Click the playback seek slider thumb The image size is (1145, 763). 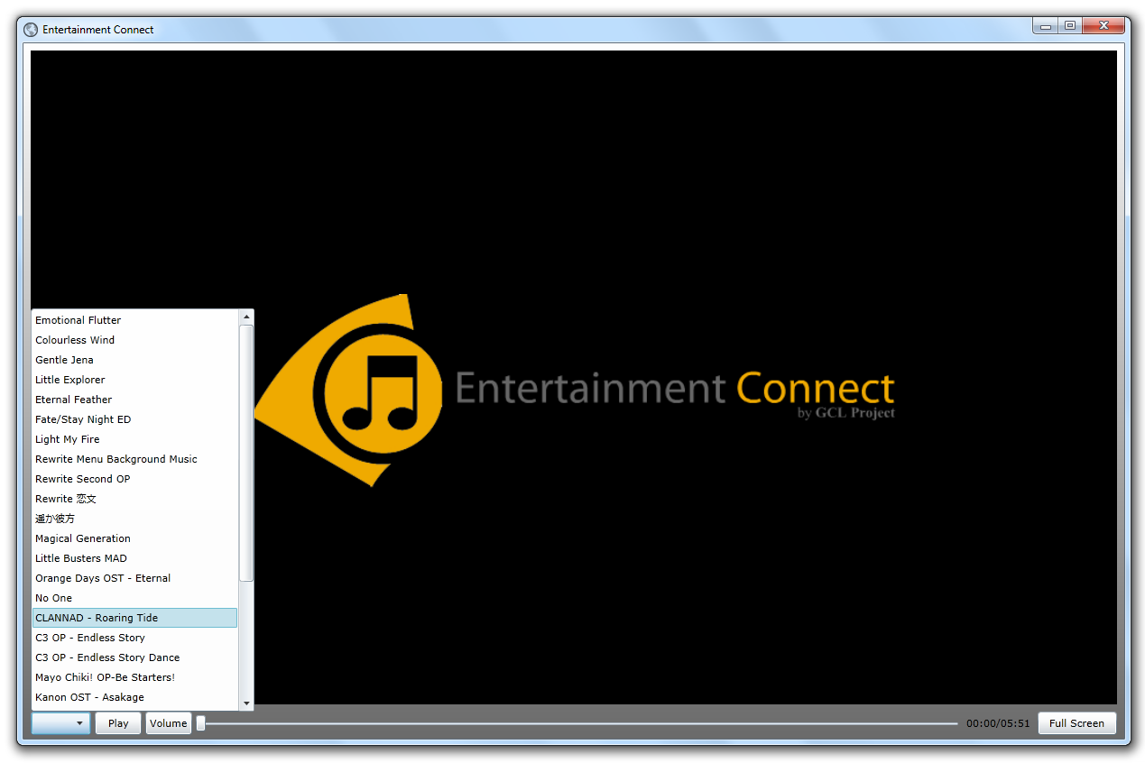click(201, 723)
